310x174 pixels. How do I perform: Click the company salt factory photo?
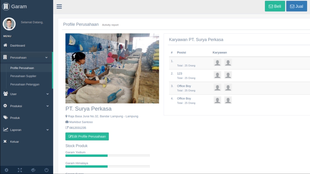point(112,68)
